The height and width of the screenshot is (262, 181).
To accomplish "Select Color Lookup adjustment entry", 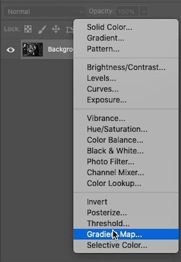I will click(114, 184).
